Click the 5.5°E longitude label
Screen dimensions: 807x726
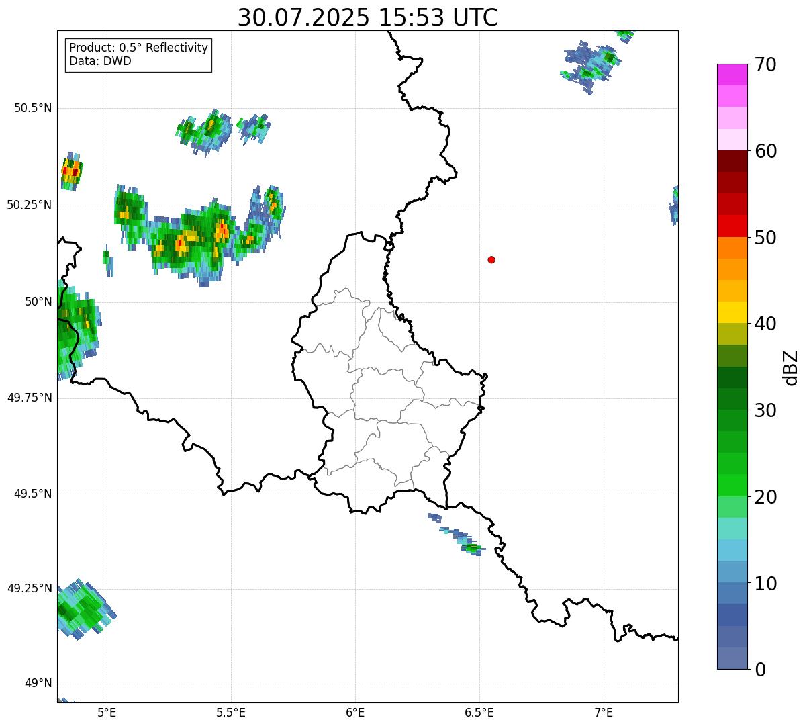(231, 712)
